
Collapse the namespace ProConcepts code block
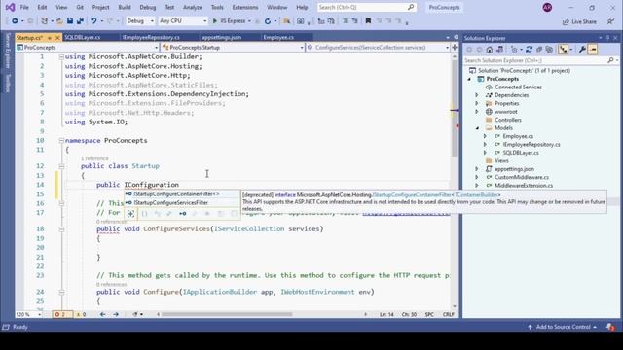point(61,140)
